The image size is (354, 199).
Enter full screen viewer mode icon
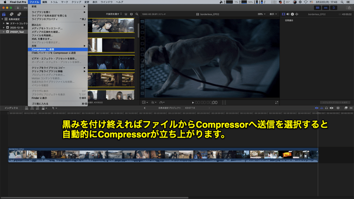click(277, 103)
